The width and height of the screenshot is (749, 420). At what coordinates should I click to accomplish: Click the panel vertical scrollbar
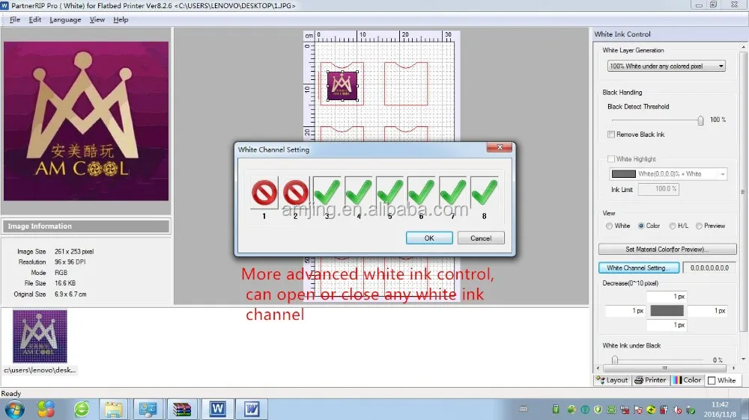[743, 191]
